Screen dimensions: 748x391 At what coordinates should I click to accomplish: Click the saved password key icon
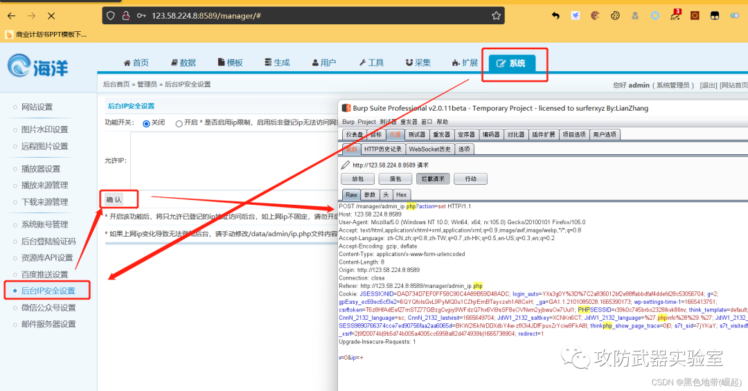141,16
